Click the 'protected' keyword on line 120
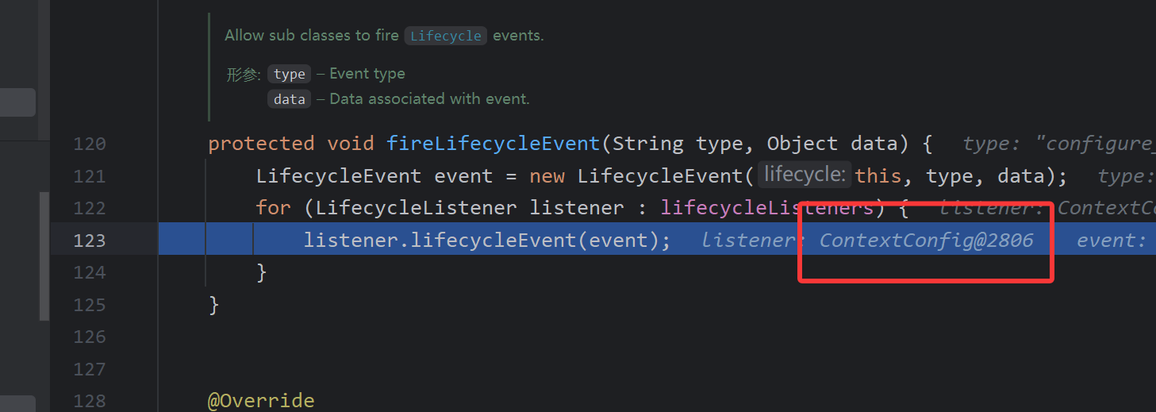This screenshot has width=1156, height=412. tap(261, 144)
